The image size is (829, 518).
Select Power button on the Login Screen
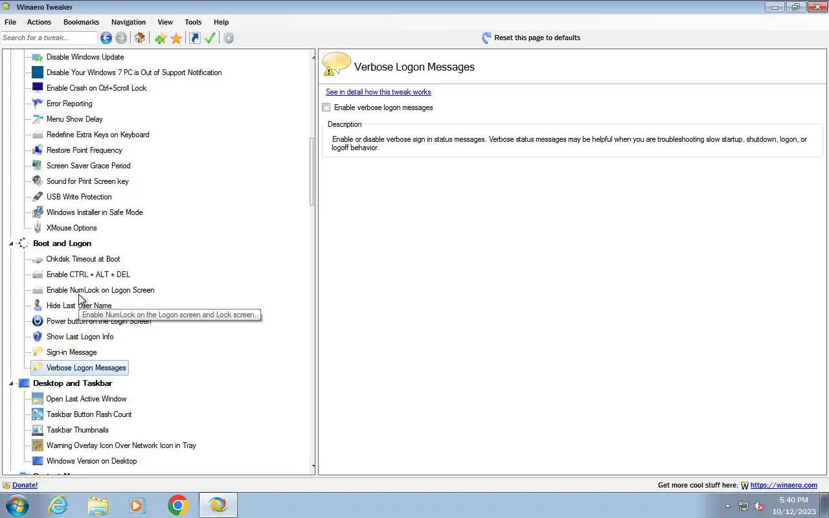point(98,321)
